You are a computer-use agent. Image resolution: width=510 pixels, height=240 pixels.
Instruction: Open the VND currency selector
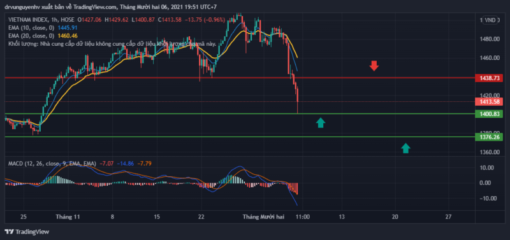point(490,20)
